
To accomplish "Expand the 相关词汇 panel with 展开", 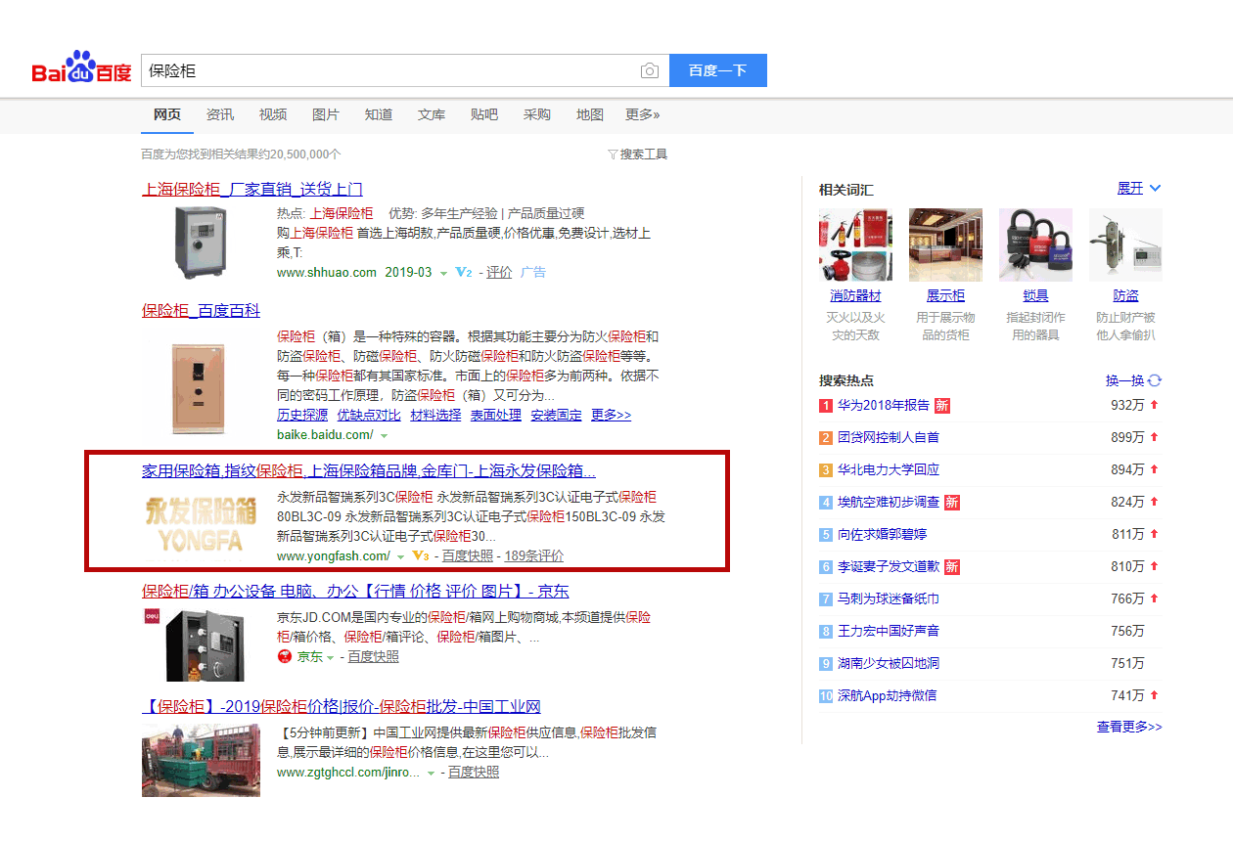I will pyautogui.click(x=1139, y=188).
